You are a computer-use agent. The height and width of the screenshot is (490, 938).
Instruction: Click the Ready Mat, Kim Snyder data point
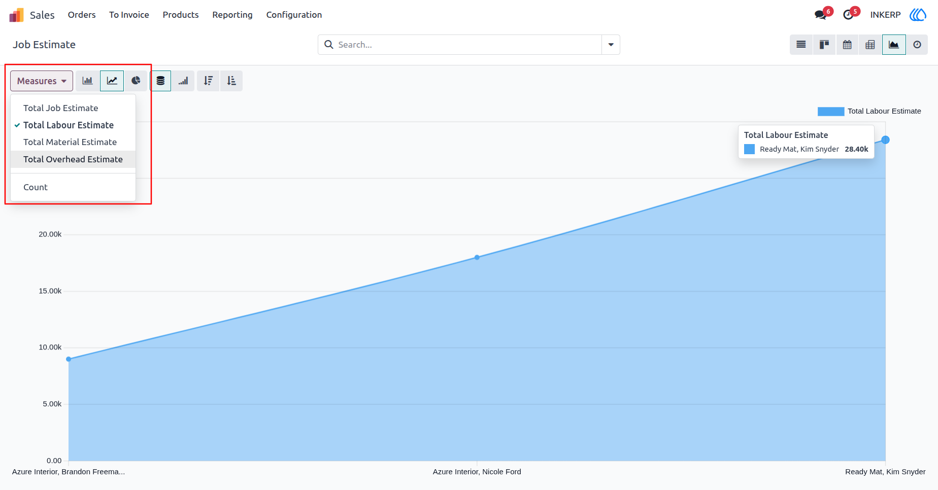tap(885, 140)
